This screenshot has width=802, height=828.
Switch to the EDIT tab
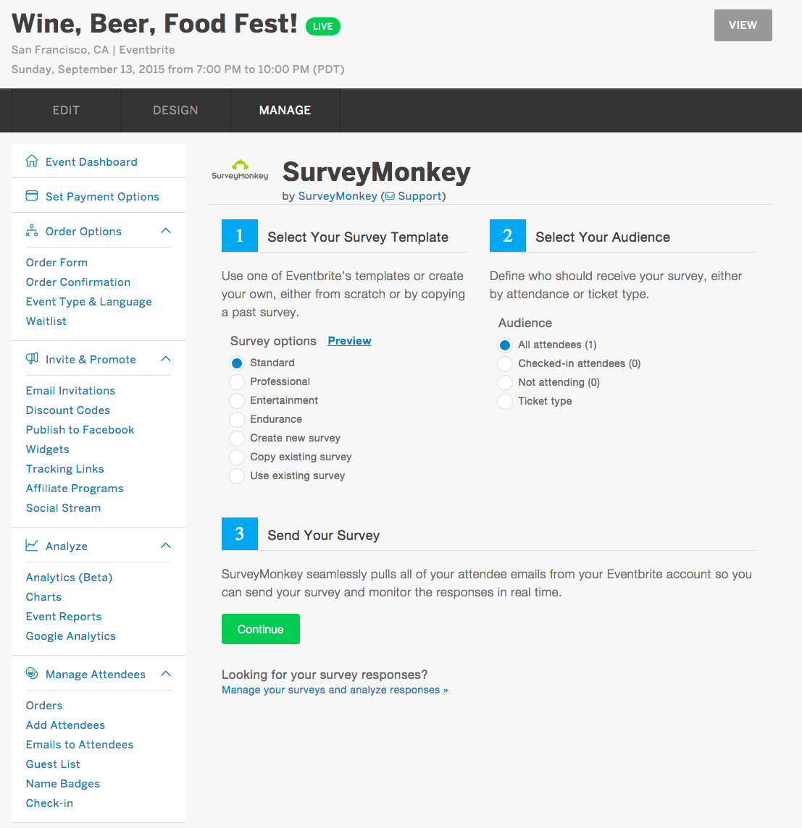point(66,110)
